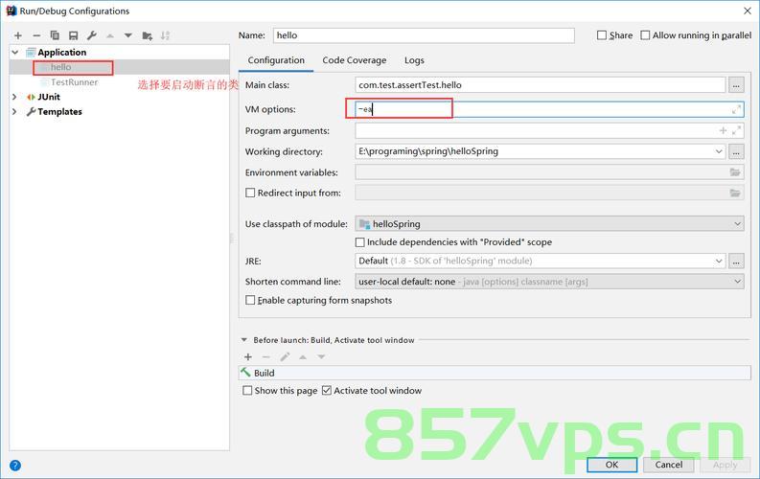Enable capturing form snapshots checkbox
Screen dimensions: 760x479
pos(250,300)
